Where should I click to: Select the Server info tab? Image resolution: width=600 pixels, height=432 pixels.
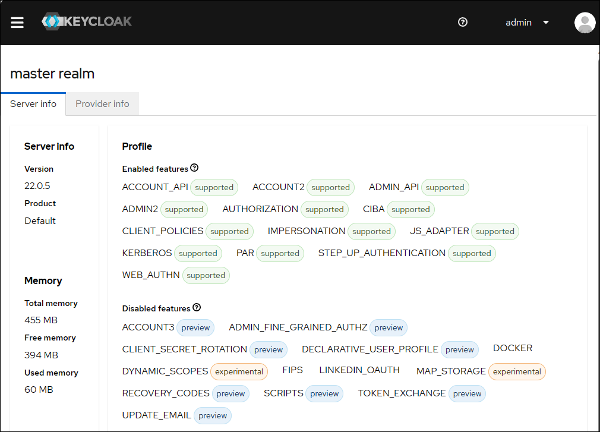[33, 103]
